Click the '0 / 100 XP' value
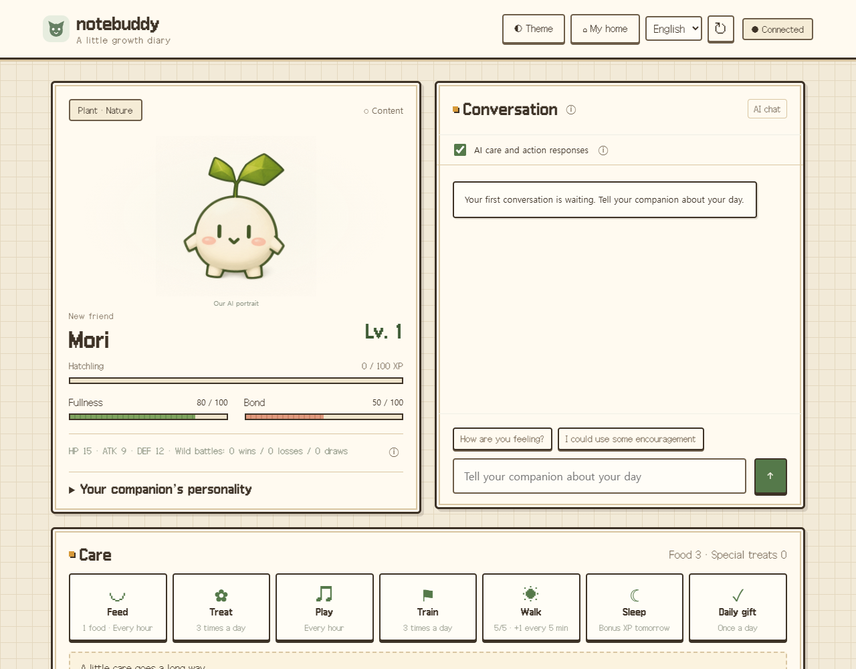This screenshot has height=669, width=856. [x=382, y=366]
